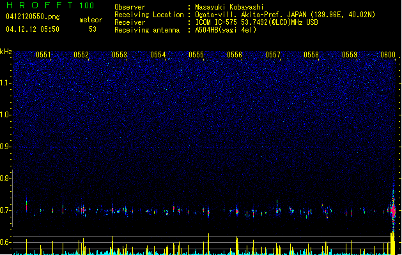Image resolution: width=402 pixels, height=255 pixels.
Task: Click the Receiver label
Action: [x=130, y=22]
